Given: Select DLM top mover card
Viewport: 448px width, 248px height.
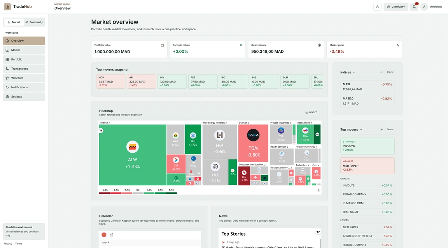Looking at the screenshot, I should [x=295, y=81].
